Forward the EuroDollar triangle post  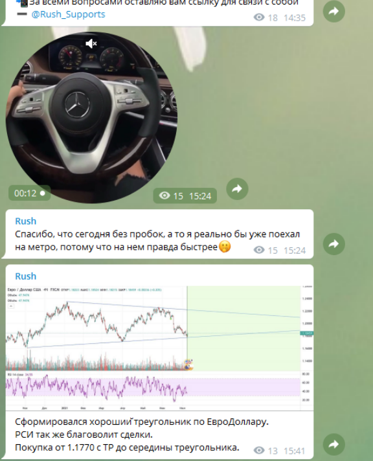point(334,444)
